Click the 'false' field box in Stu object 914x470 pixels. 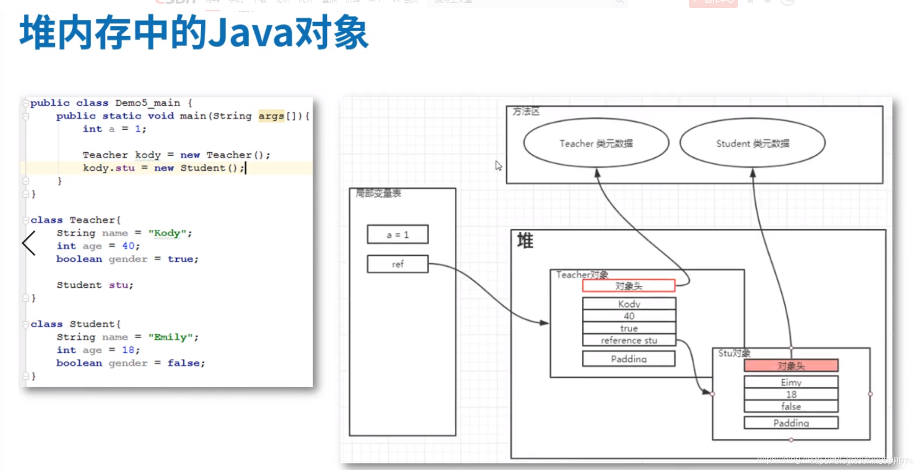791,406
